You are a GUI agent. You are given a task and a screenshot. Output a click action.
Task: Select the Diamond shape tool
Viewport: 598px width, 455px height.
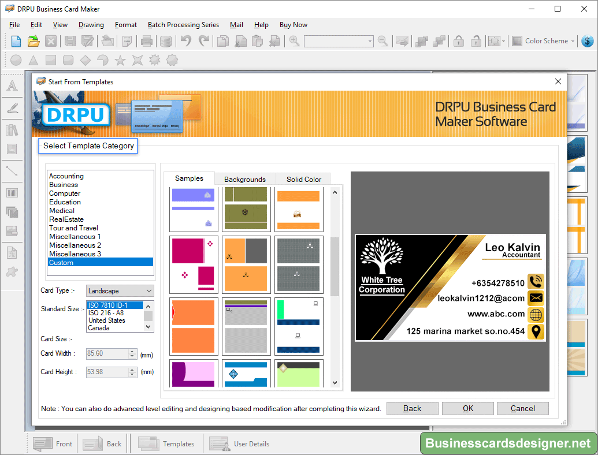pyautogui.click(x=85, y=60)
